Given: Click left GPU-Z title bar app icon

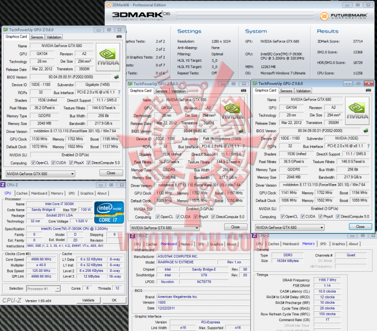Looking at the screenshot, I should (6, 30).
